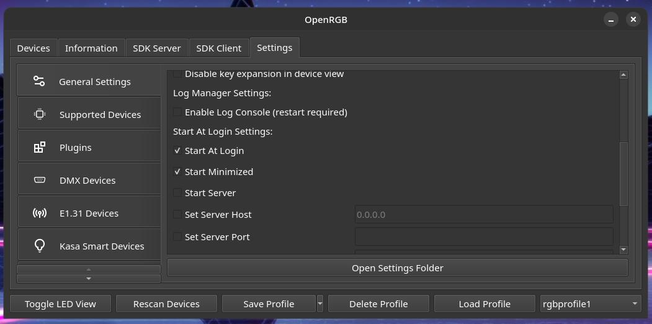The height and width of the screenshot is (324, 652).
Task: Click the settings panel scroll up arrow
Action: [623, 75]
